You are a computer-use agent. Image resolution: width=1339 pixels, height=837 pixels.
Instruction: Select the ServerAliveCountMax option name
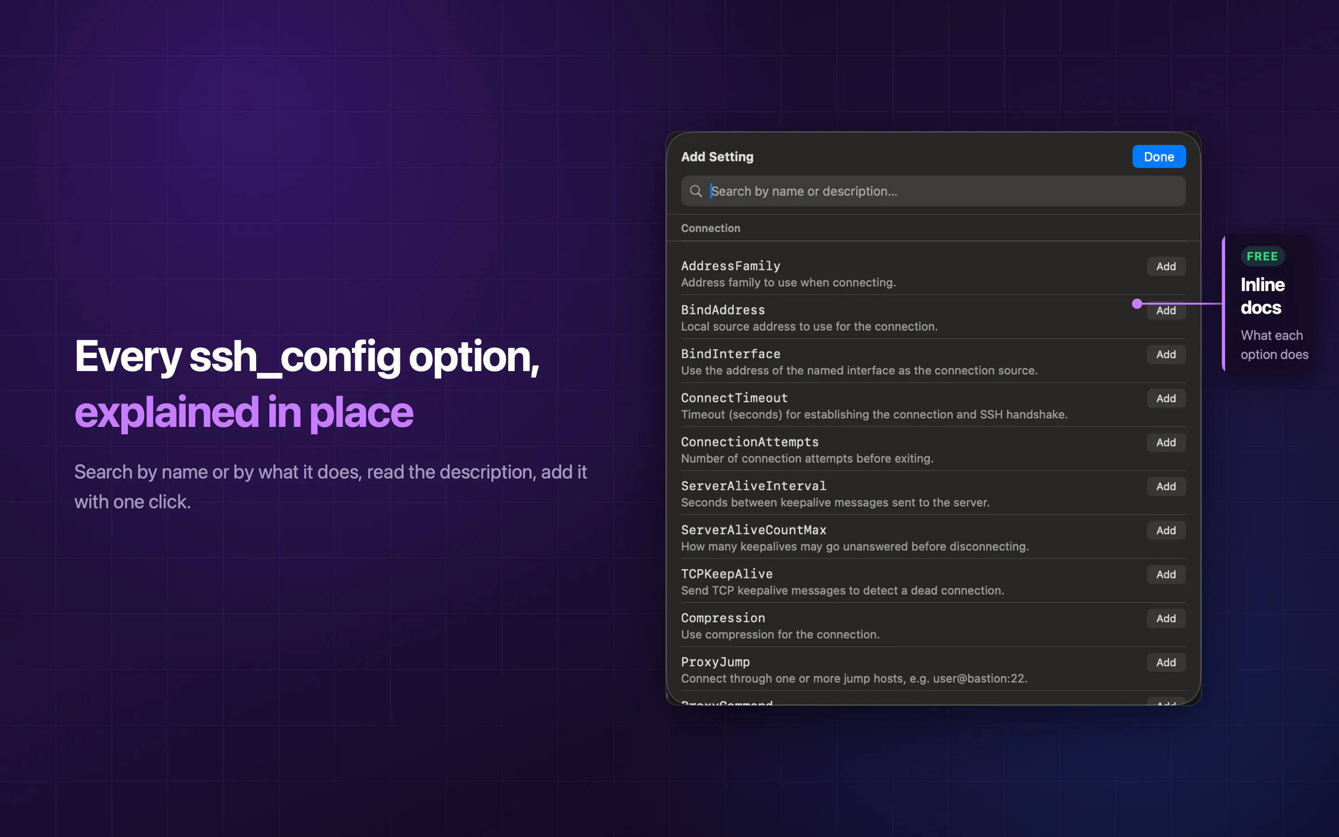coord(754,530)
